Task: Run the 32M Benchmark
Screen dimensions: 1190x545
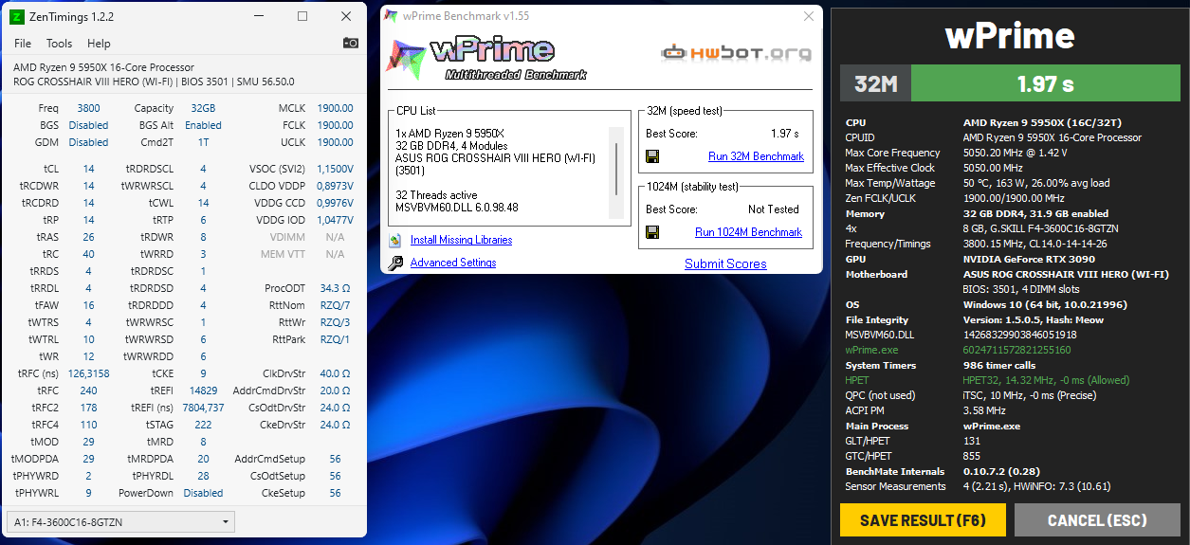Action: point(756,156)
